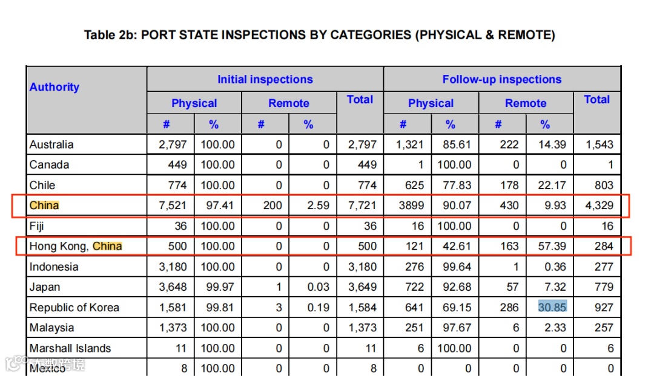Select the Marshall Islands row label
Image resolution: width=654 pixels, height=376 pixels.
pos(70,348)
